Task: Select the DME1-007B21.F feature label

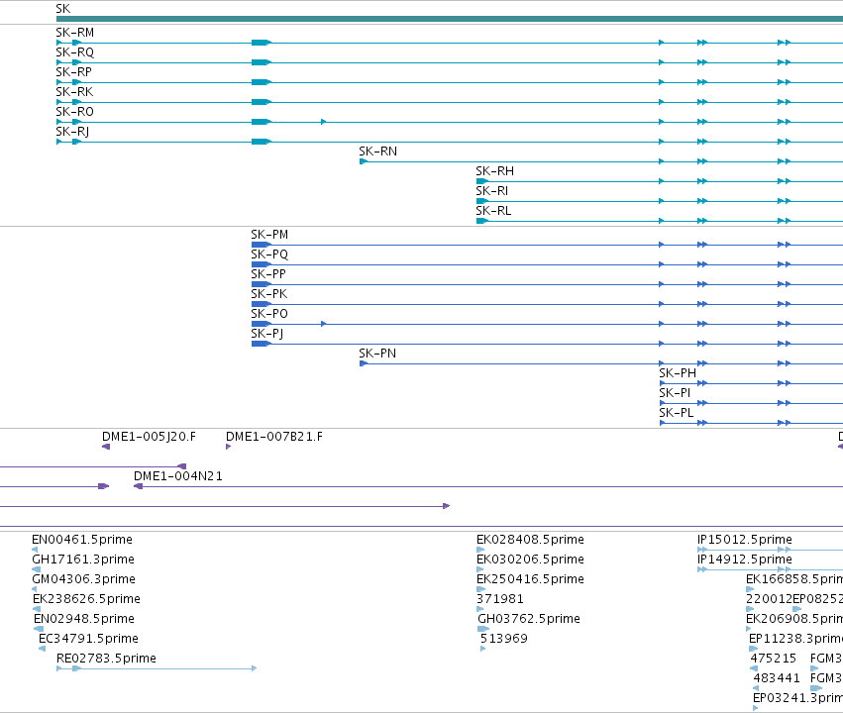Action: (274, 437)
